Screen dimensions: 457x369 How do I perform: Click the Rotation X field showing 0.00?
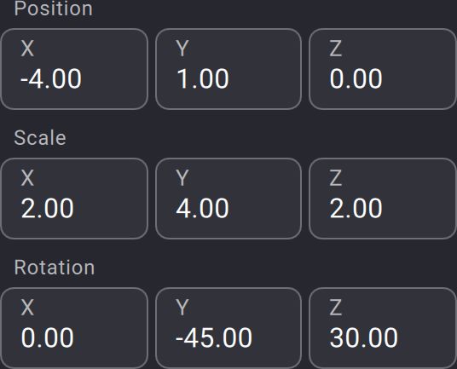pyautogui.click(x=74, y=328)
